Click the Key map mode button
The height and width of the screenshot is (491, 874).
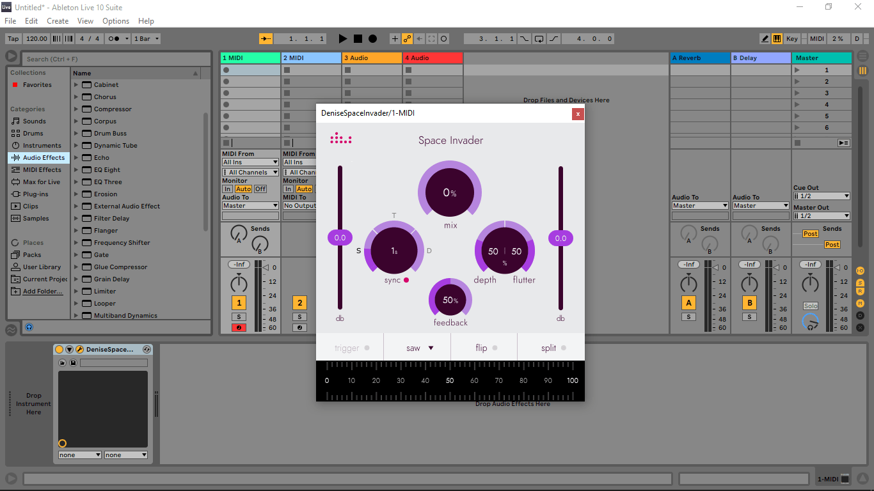(792, 39)
